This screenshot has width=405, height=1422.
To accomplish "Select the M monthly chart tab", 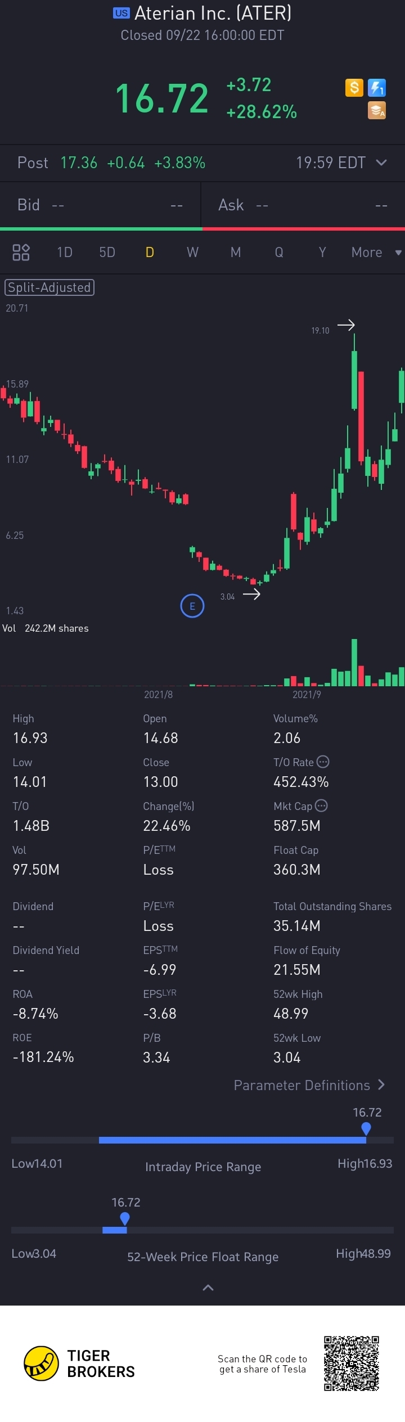I will click(236, 253).
